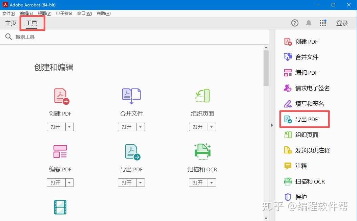357x221 pixels.
Task: Open the 文件(F) menu
Action: click(x=9, y=14)
